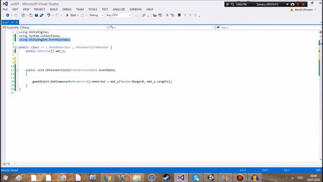323x182 pixels.
Task: Click the Save icon in toolbar
Action: point(36,15)
